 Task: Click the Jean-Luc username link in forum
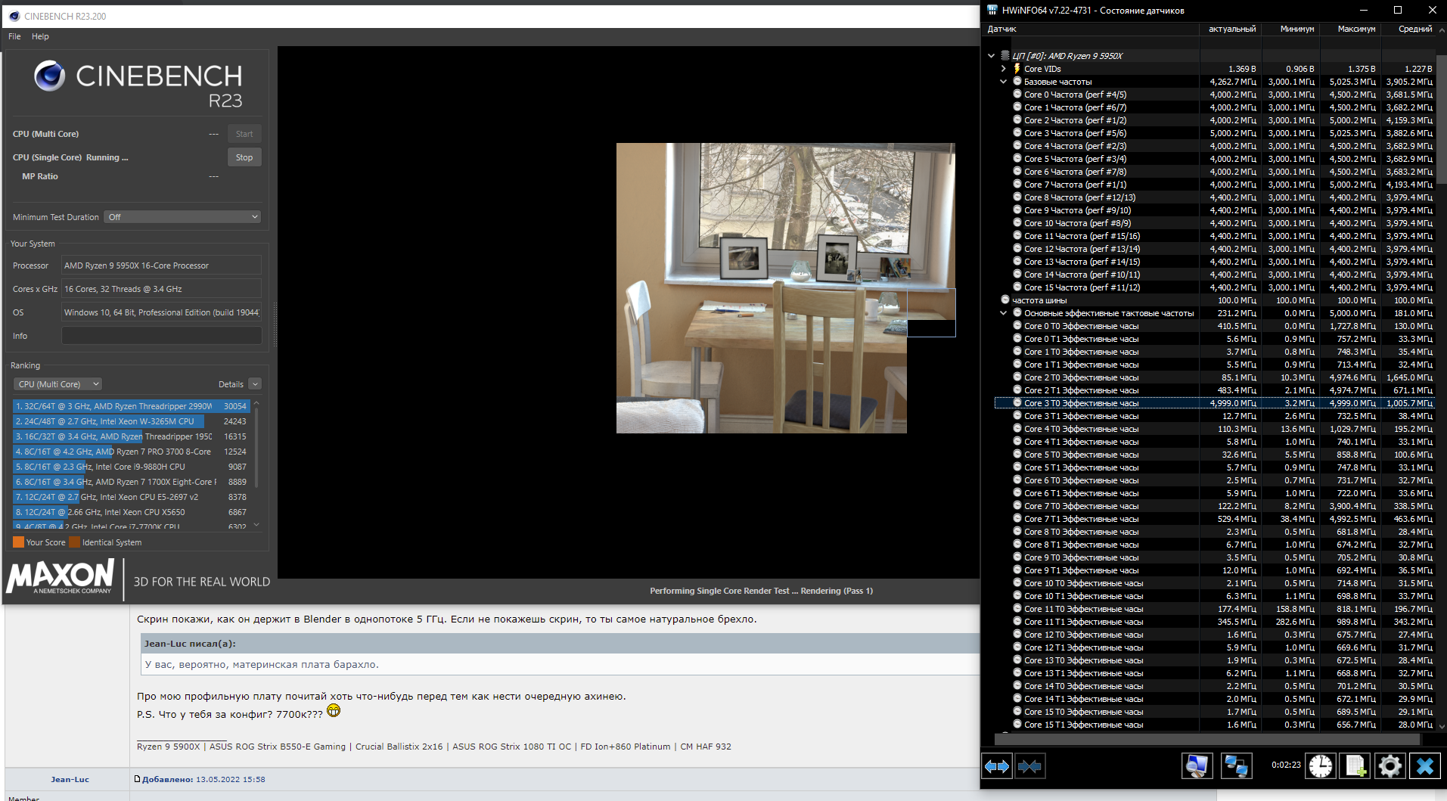coord(70,779)
